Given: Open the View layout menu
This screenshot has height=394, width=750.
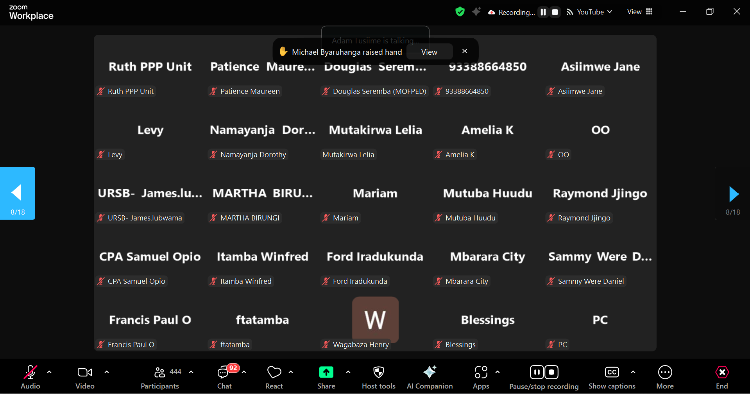Looking at the screenshot, I should point(640,12).
